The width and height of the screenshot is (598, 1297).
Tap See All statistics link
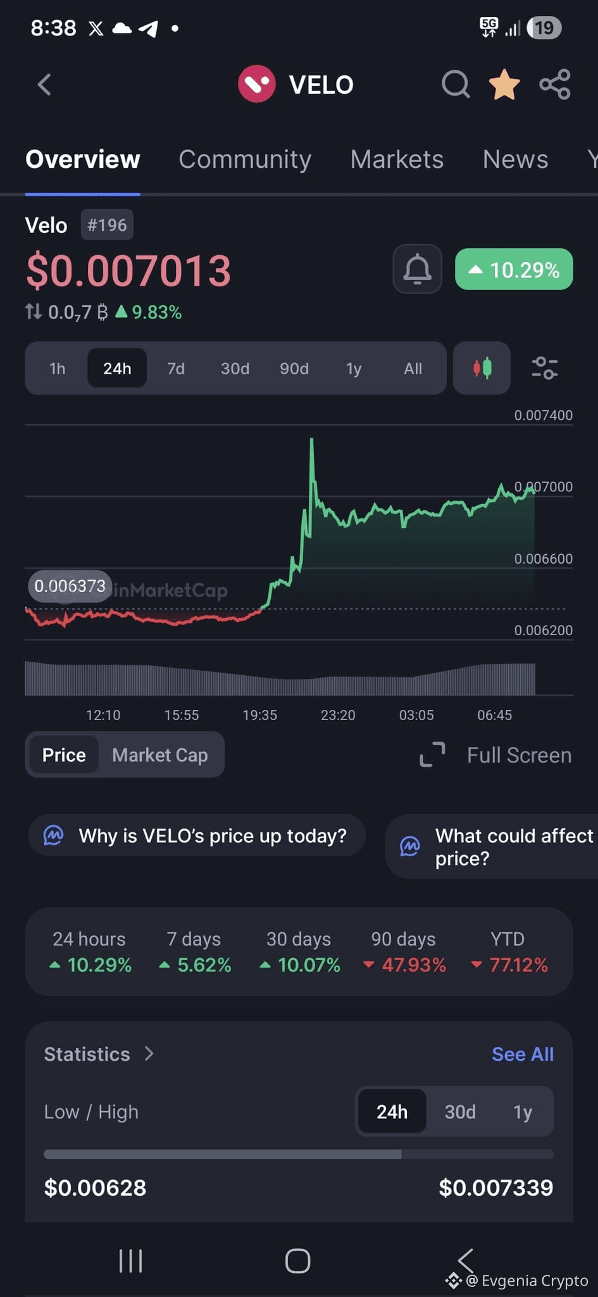(x=522, y=1054)
